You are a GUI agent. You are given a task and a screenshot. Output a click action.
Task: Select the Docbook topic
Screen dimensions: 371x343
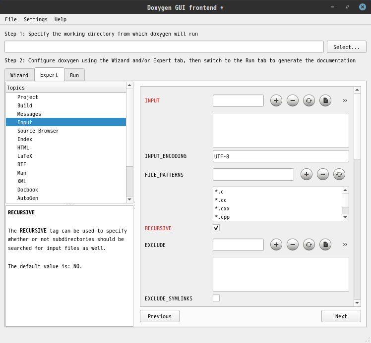pos(66,190)
